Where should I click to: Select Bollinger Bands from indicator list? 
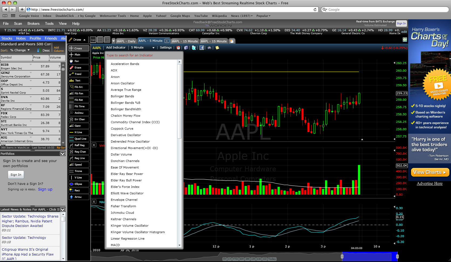[122, 96]
